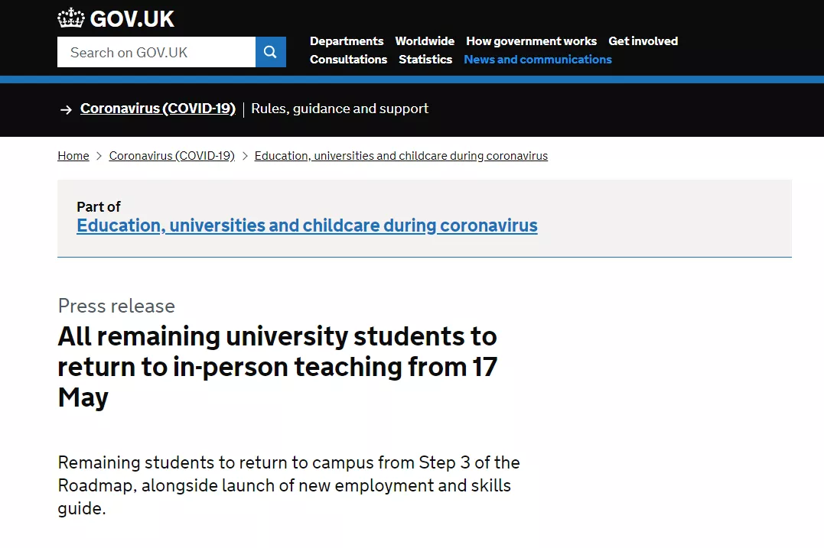Click the breadcrumb chevron after Home
Screen dimensions: 824x548
pos(99,156)
